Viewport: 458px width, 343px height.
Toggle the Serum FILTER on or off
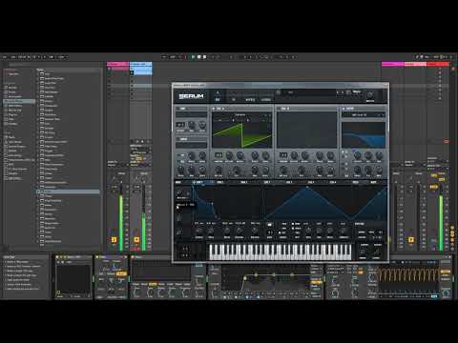pos(343,109)
